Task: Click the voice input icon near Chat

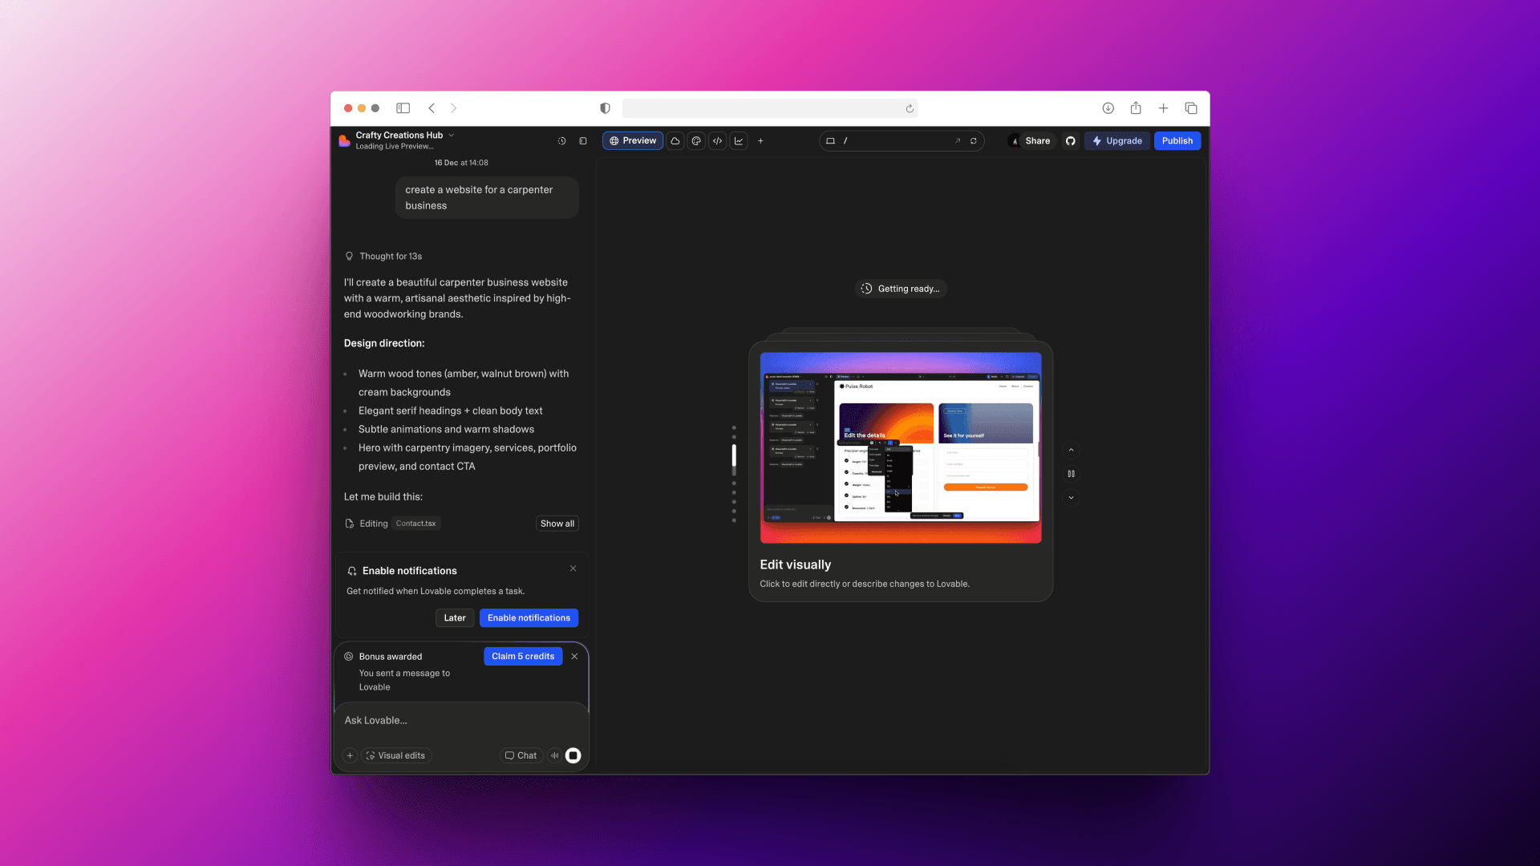Action: coord(554,755)
